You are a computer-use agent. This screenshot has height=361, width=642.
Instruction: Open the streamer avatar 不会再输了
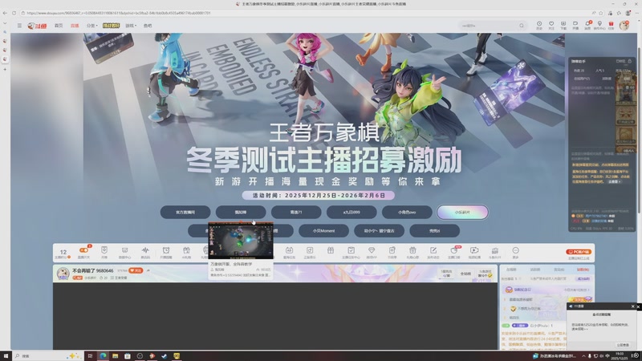63,274
